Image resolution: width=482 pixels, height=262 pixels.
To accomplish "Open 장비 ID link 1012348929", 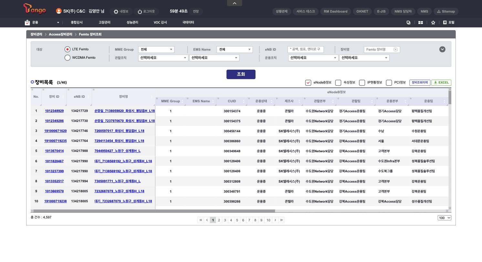I will [54, 111].
